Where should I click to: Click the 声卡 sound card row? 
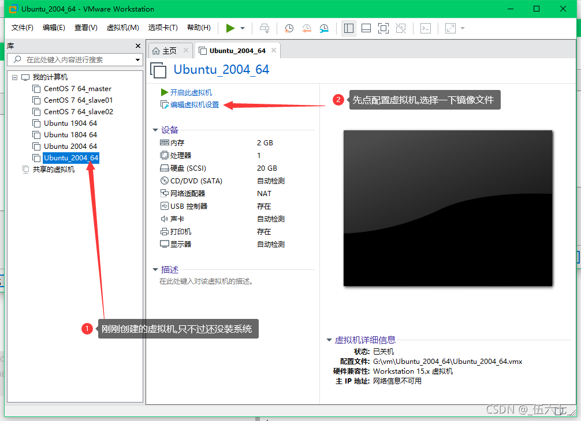[222, 219]
